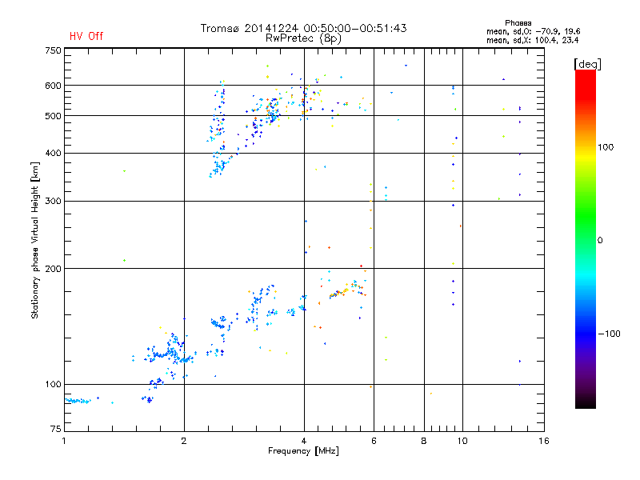Screen dimensions: 640x480
Task: Click the y-axis tick '300'
Action: (53, 202)
